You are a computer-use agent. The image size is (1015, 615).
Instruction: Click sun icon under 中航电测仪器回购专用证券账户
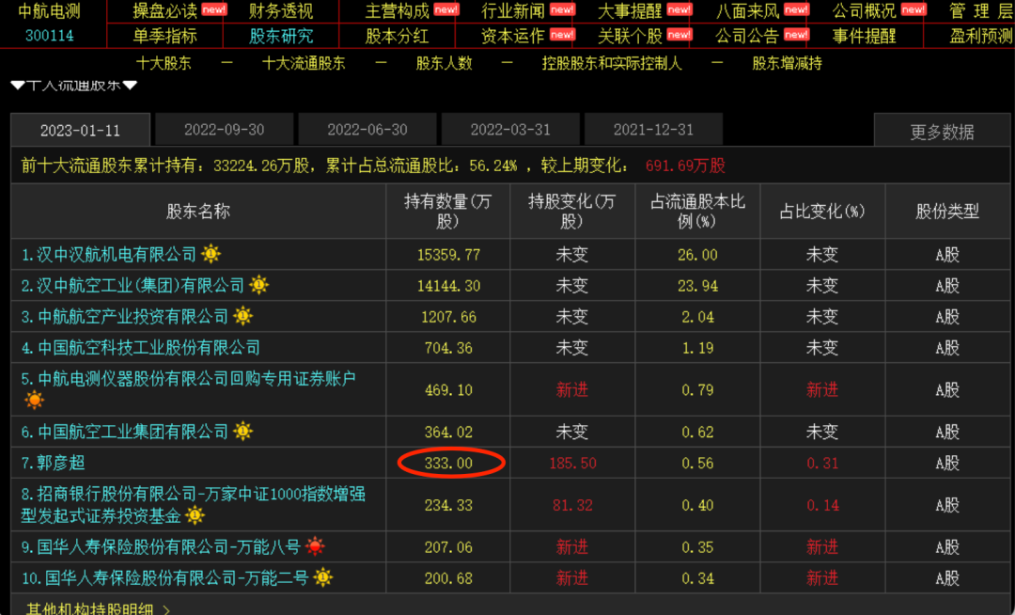coord(34,400)
